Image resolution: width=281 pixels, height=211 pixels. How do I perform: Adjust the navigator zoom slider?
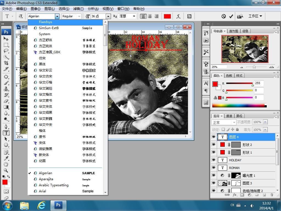(x=254, y=67)
